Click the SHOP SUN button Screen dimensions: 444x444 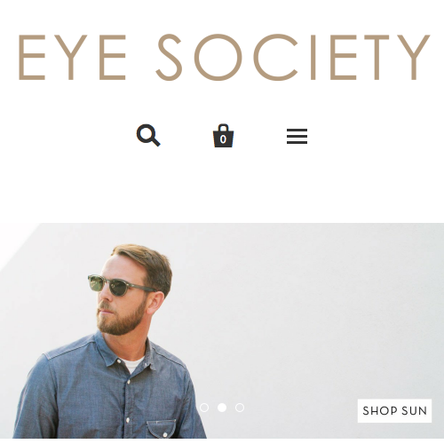394,411
